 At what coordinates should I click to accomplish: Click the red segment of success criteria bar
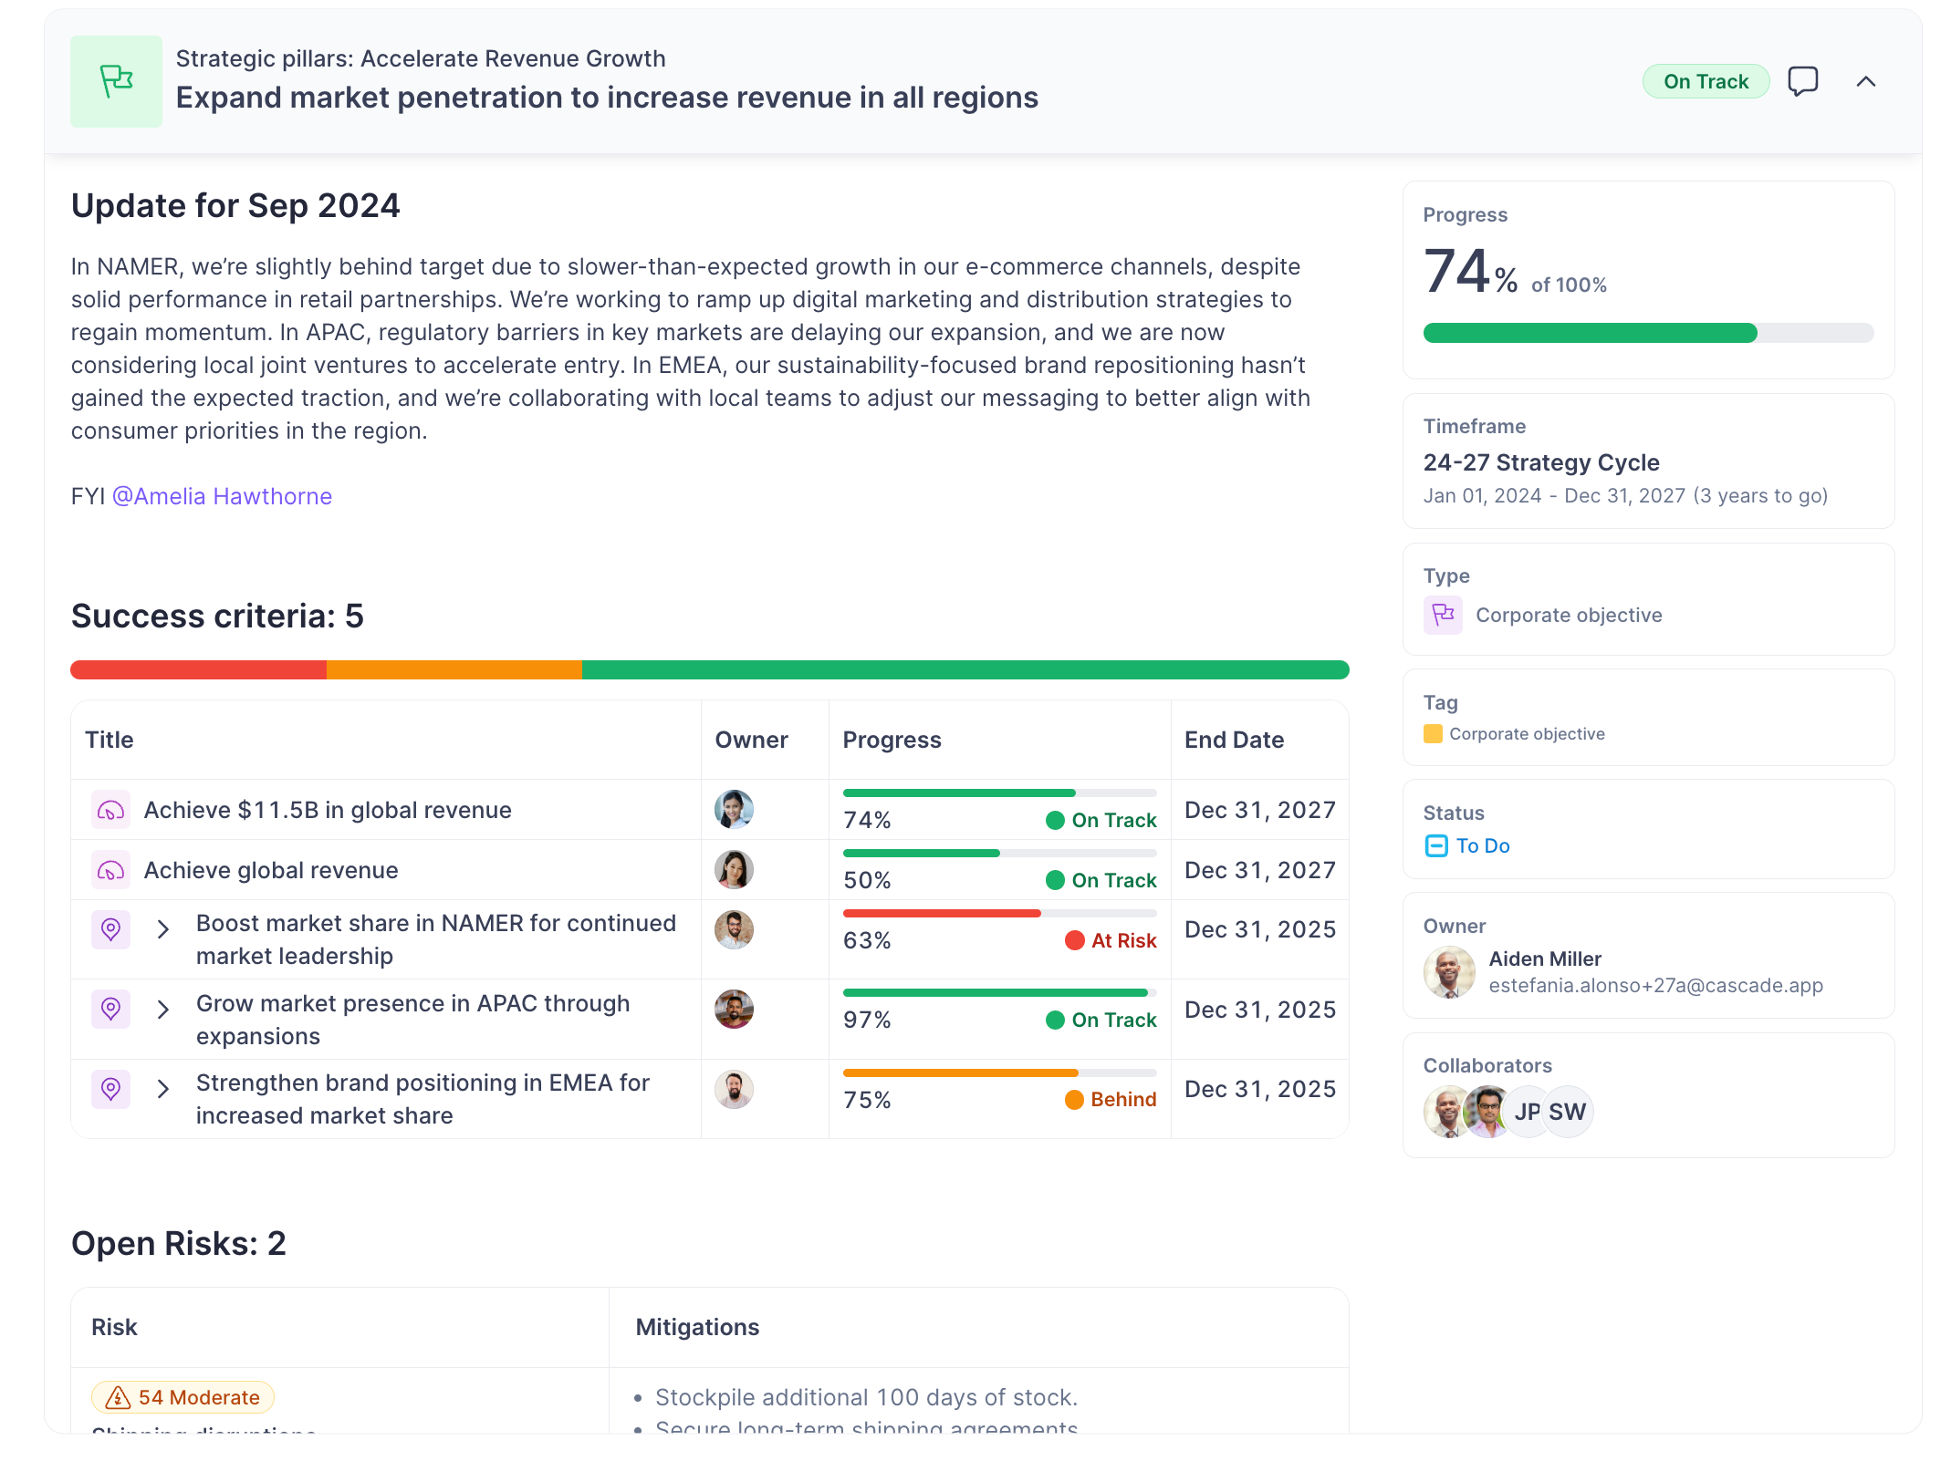pyautogui.click(x=198, y=670)
